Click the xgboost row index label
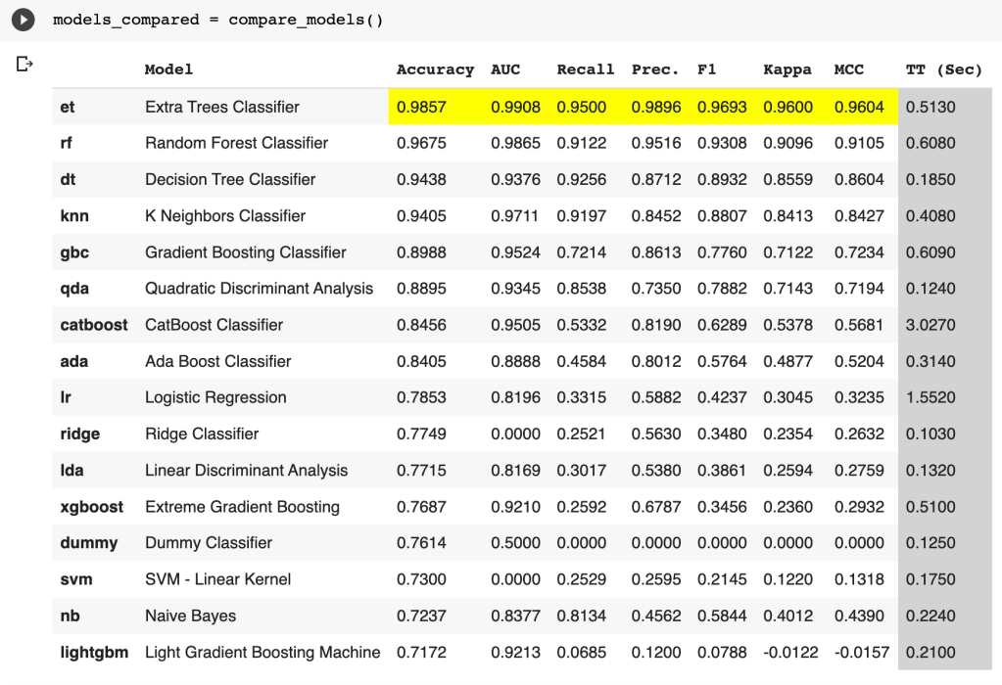Image resolution: width=1002 pixels, height=685 pixels. point(92,507)
